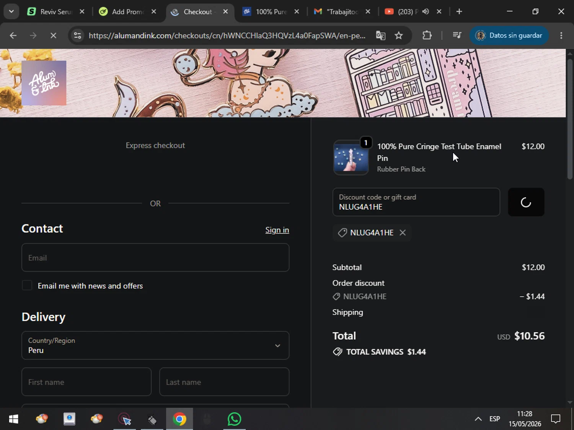574x430 pixels.
Task: Open the Datos sin guardar profile button
Action: (509, 36)
